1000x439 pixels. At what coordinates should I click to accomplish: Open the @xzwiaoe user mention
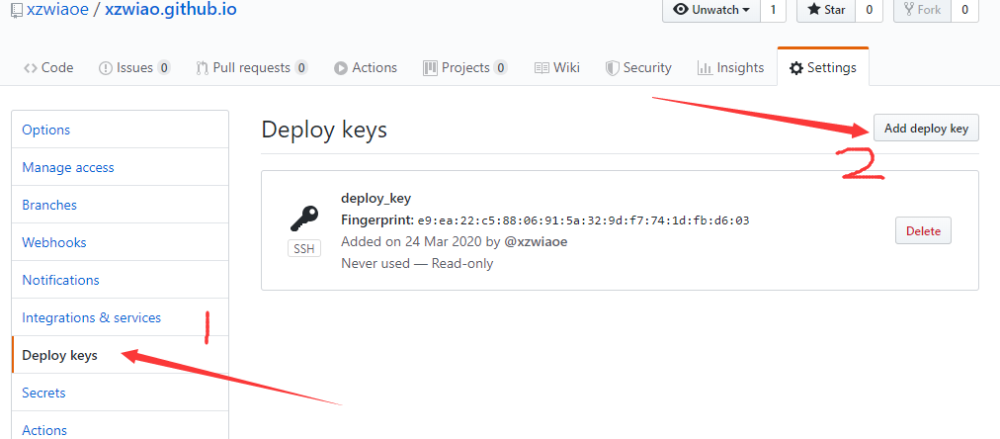tap(536, 242)
